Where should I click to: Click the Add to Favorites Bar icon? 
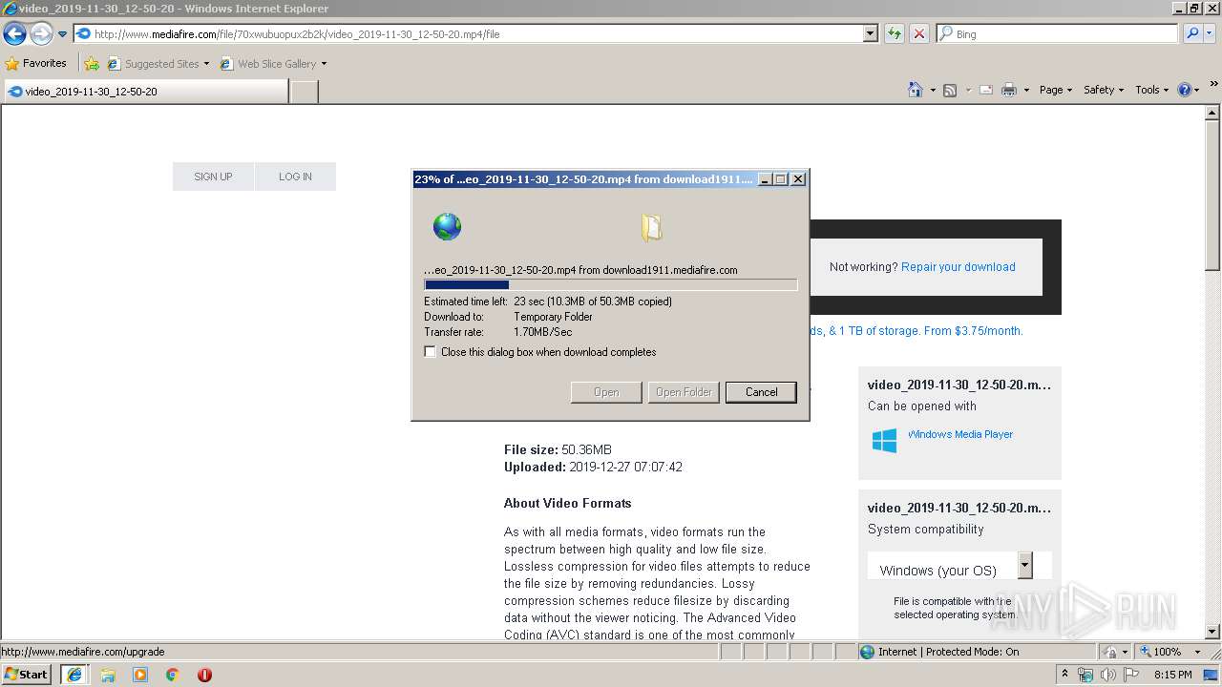pos(92,64)
